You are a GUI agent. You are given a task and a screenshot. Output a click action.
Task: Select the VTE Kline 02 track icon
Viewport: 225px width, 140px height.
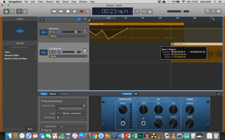point(44,52)
